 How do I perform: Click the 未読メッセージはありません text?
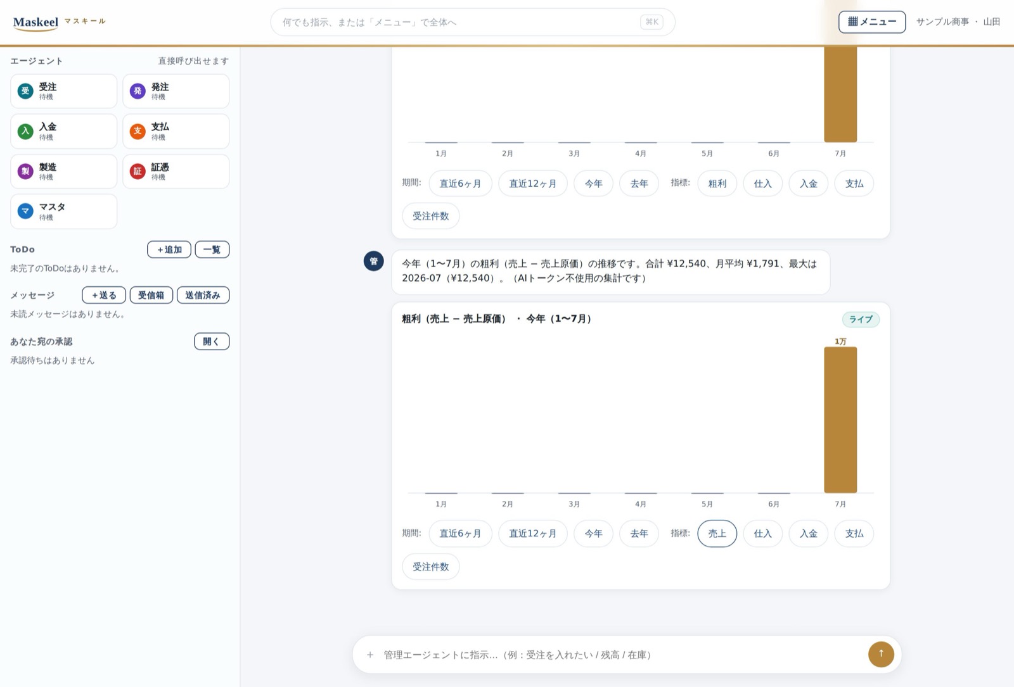pyautogui.click(x=68, y=314)
